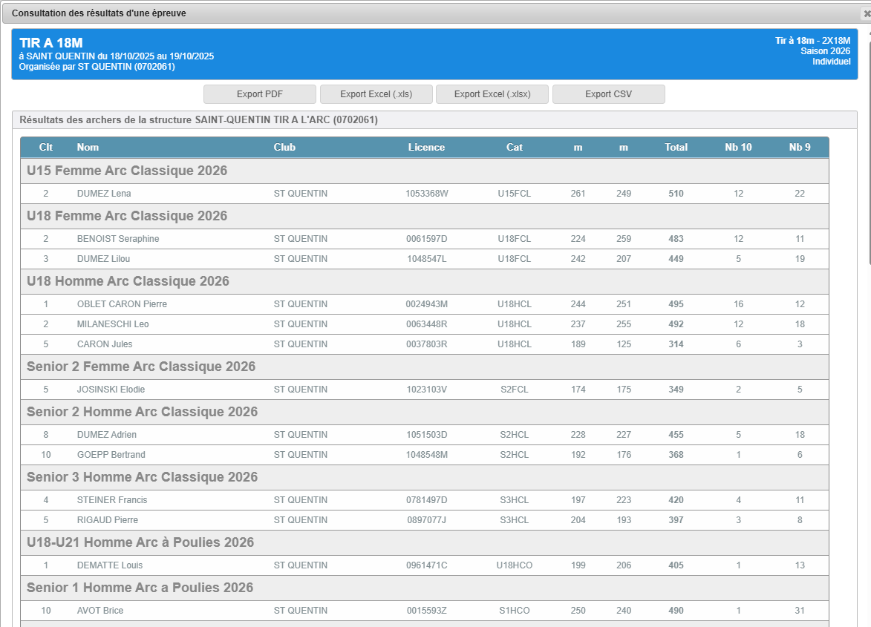Sort by the Nom column header
871x627 pixels.
pos(88,147)
